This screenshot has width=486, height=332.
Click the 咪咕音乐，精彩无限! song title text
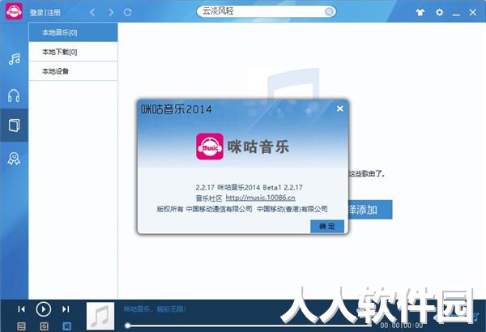pos(155,309)
